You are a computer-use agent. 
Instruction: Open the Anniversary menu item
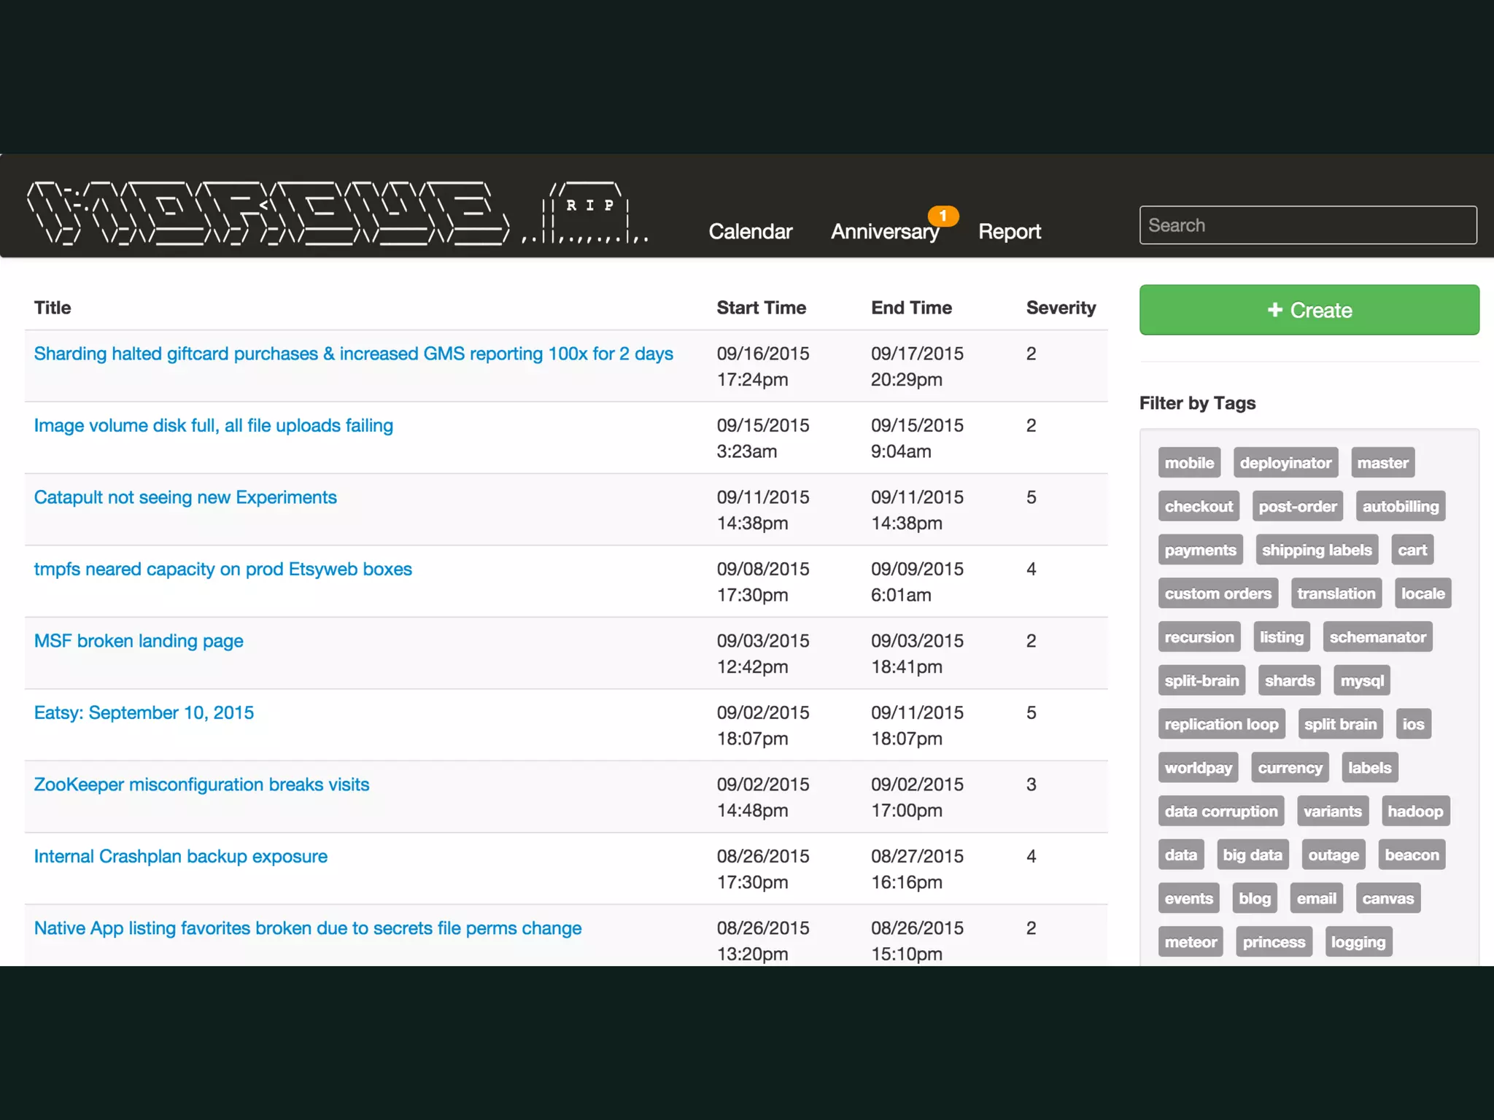click(x=884, y=231)
